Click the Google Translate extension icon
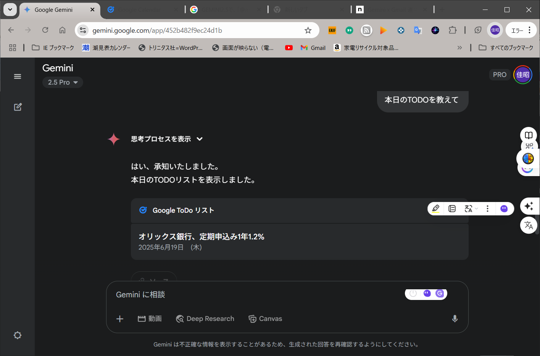This screenshot has height=356, width=540. (x=418, y=30)
